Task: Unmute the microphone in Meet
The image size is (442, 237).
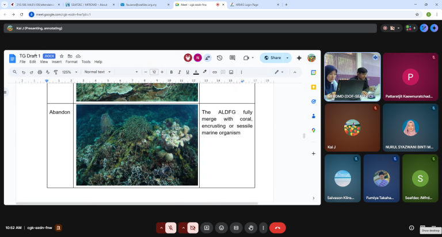Action: [170, 228]
